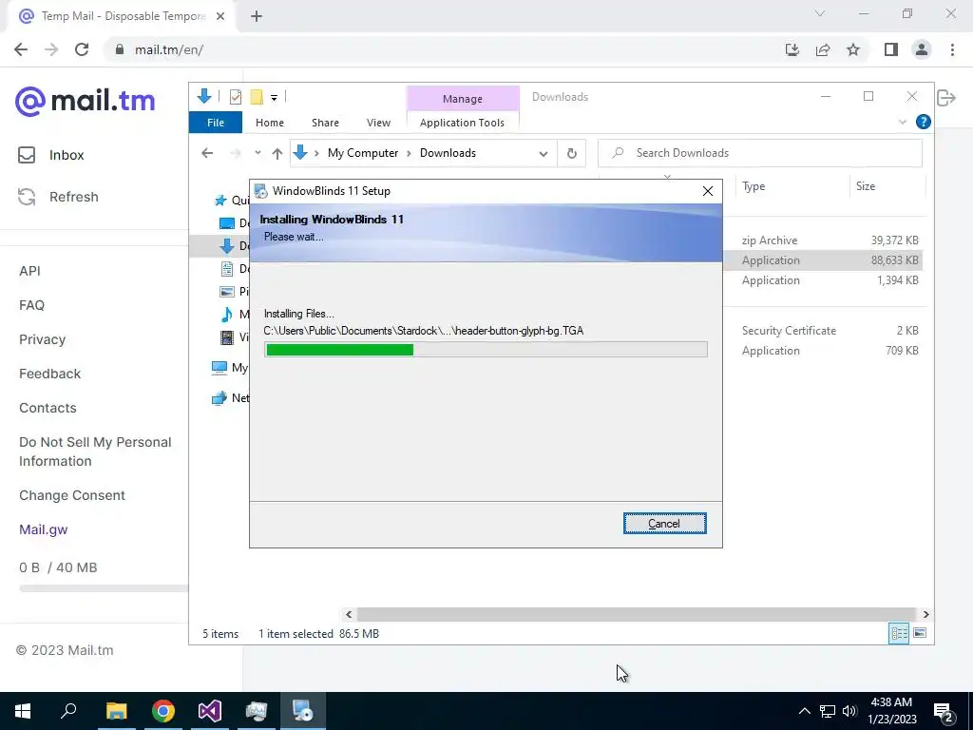The width and height of the screenshot is (973, 730).
Task: Refresh the Downloads folder view
Action: [571, 153]
